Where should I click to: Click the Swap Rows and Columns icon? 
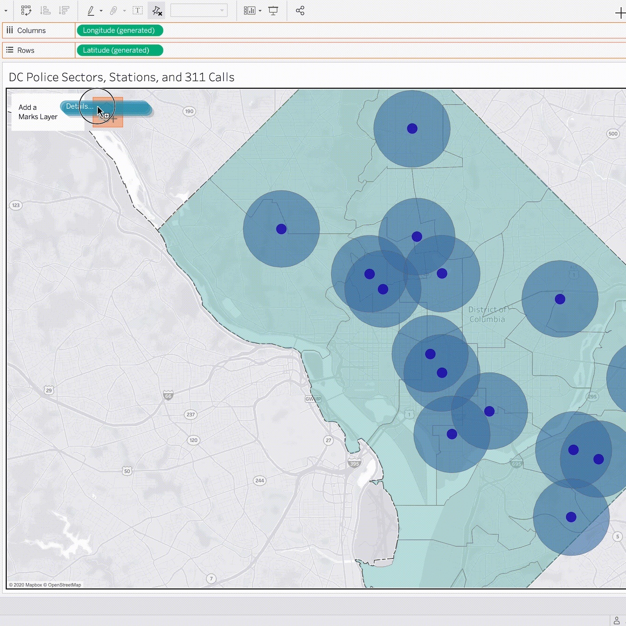[26, 11]
